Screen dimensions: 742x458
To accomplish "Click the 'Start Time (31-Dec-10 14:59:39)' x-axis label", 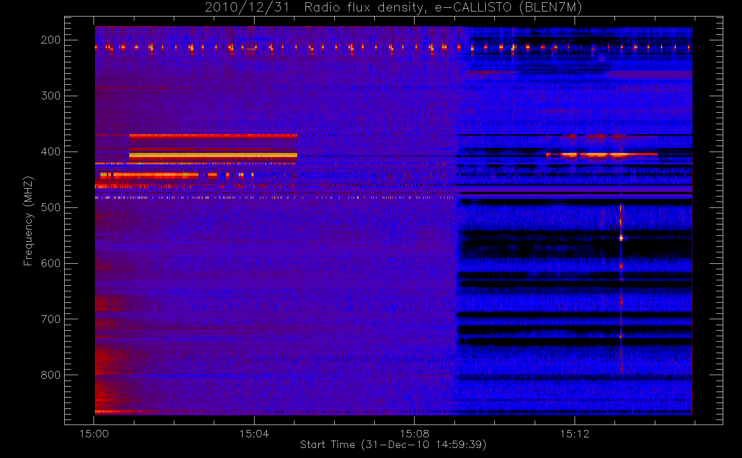I will [393, 445].
